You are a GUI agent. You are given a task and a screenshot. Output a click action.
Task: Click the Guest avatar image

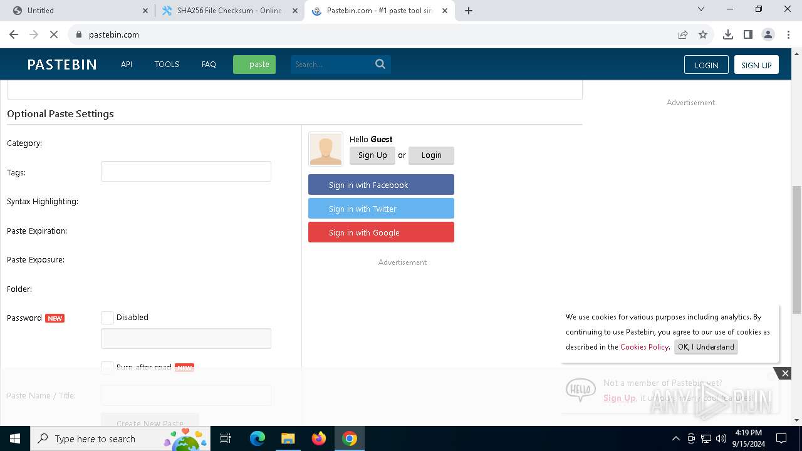[326, 149]
